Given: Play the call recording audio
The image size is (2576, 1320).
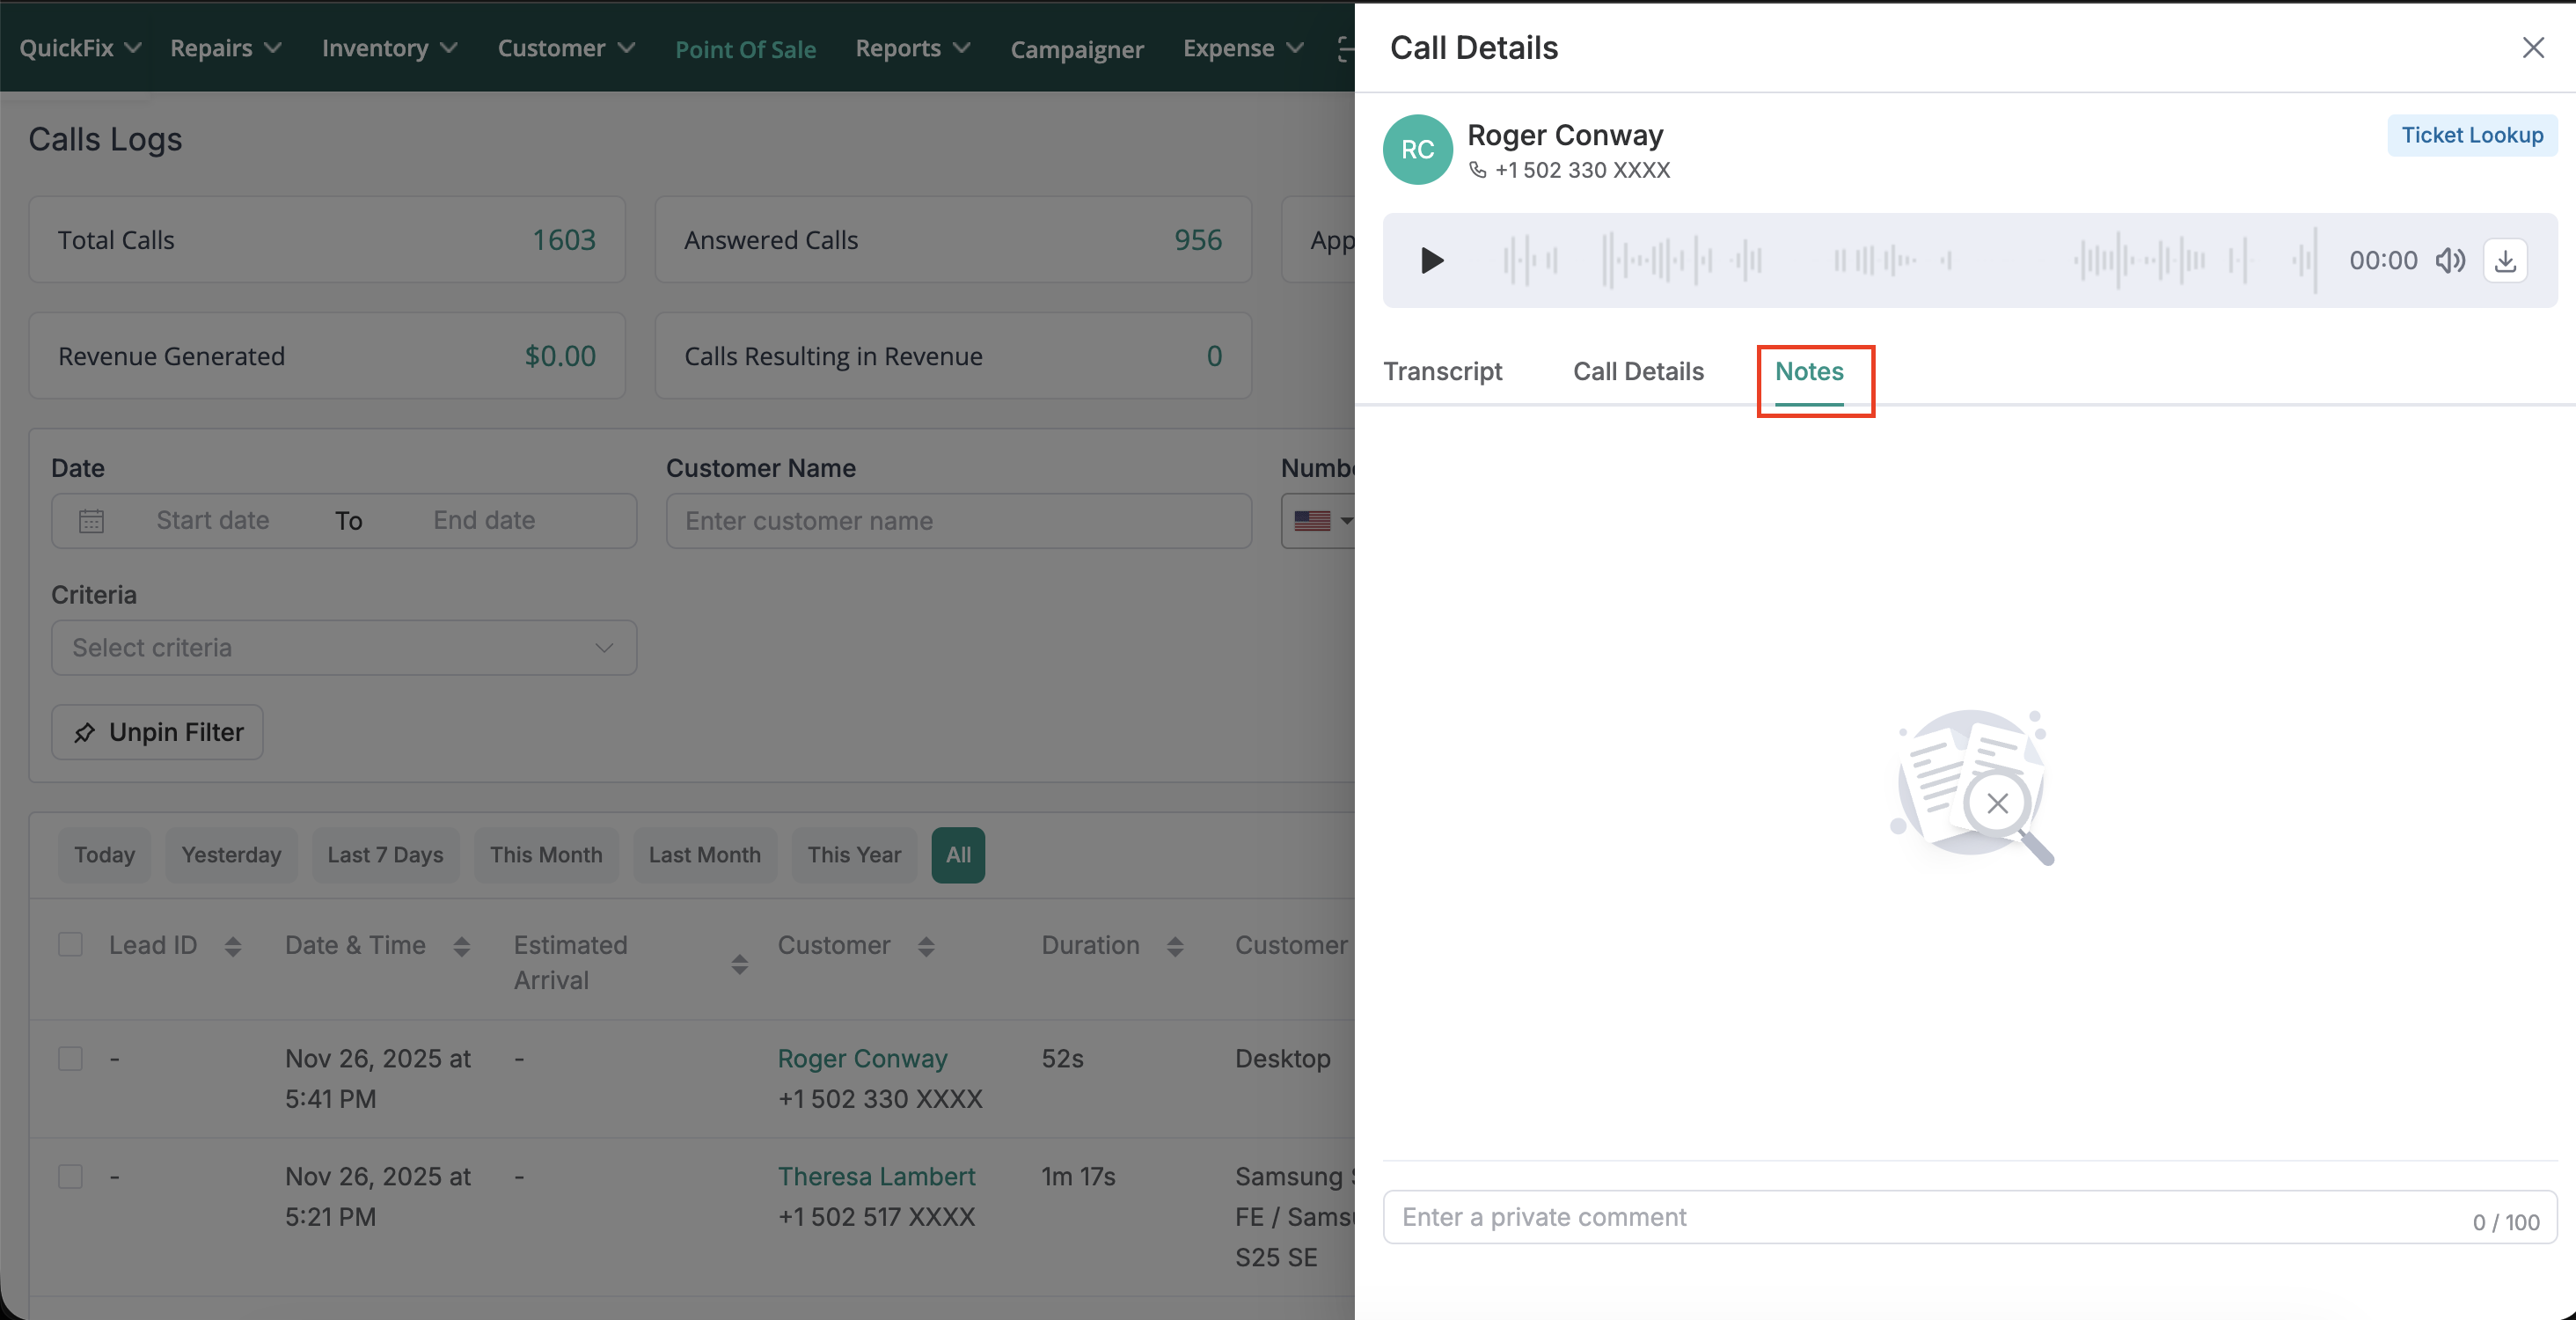Looking at the screenshot, I should tap(1431, 261).
